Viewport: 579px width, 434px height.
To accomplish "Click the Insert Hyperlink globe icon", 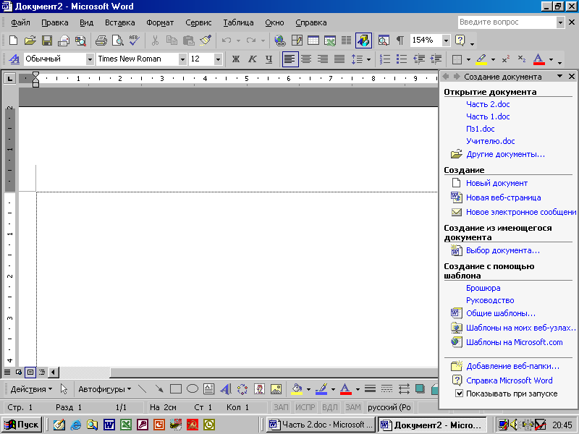I will 280,41.
